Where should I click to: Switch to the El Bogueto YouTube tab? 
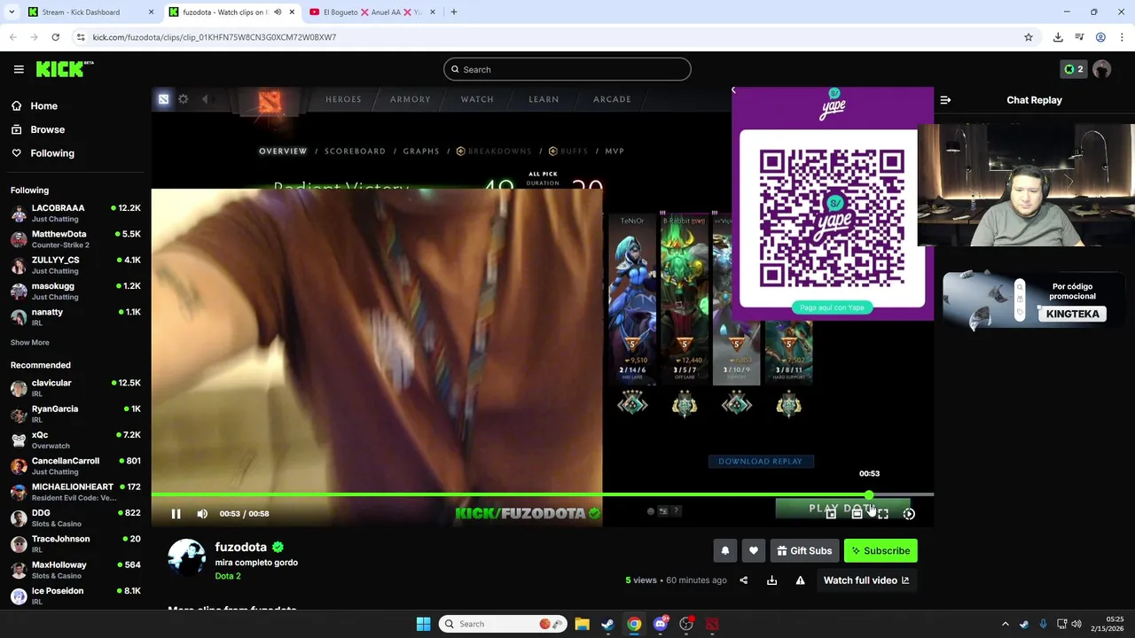pos(373,12)
